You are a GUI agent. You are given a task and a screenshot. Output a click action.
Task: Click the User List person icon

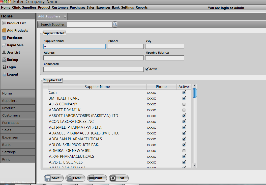(4, 52)
